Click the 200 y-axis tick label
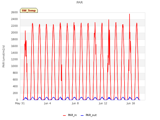This screenshot has width=160, height=120. tap(15, 93)
